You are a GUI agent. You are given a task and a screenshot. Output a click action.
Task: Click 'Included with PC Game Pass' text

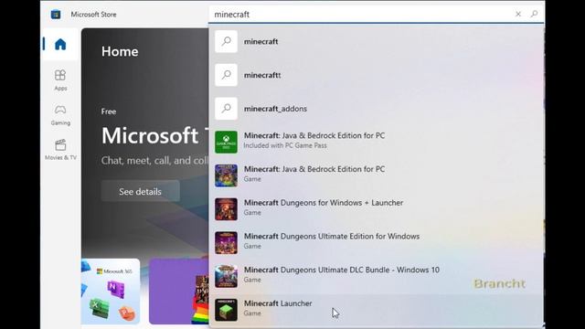(x=285, y=145)
